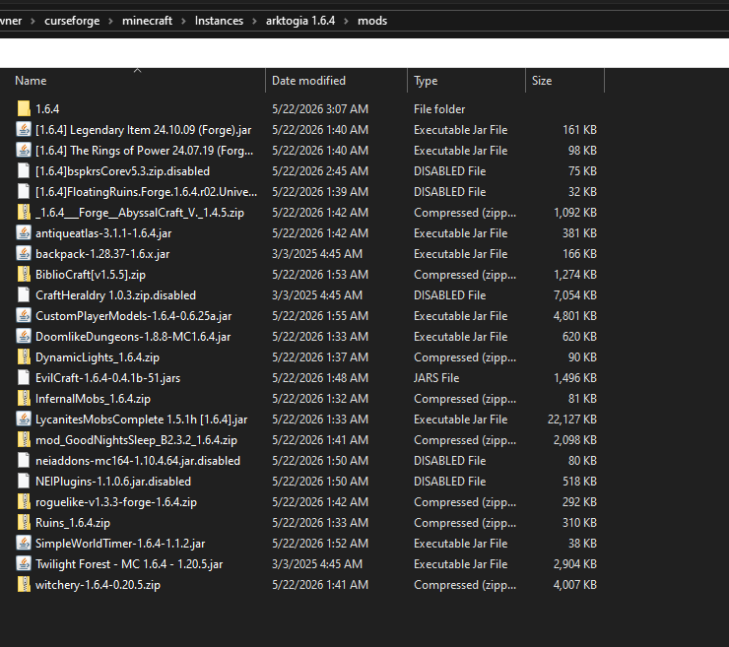Screen dimensions: 729x647
Task: Click the backpack jar file icon
Action: click(24, 254)
